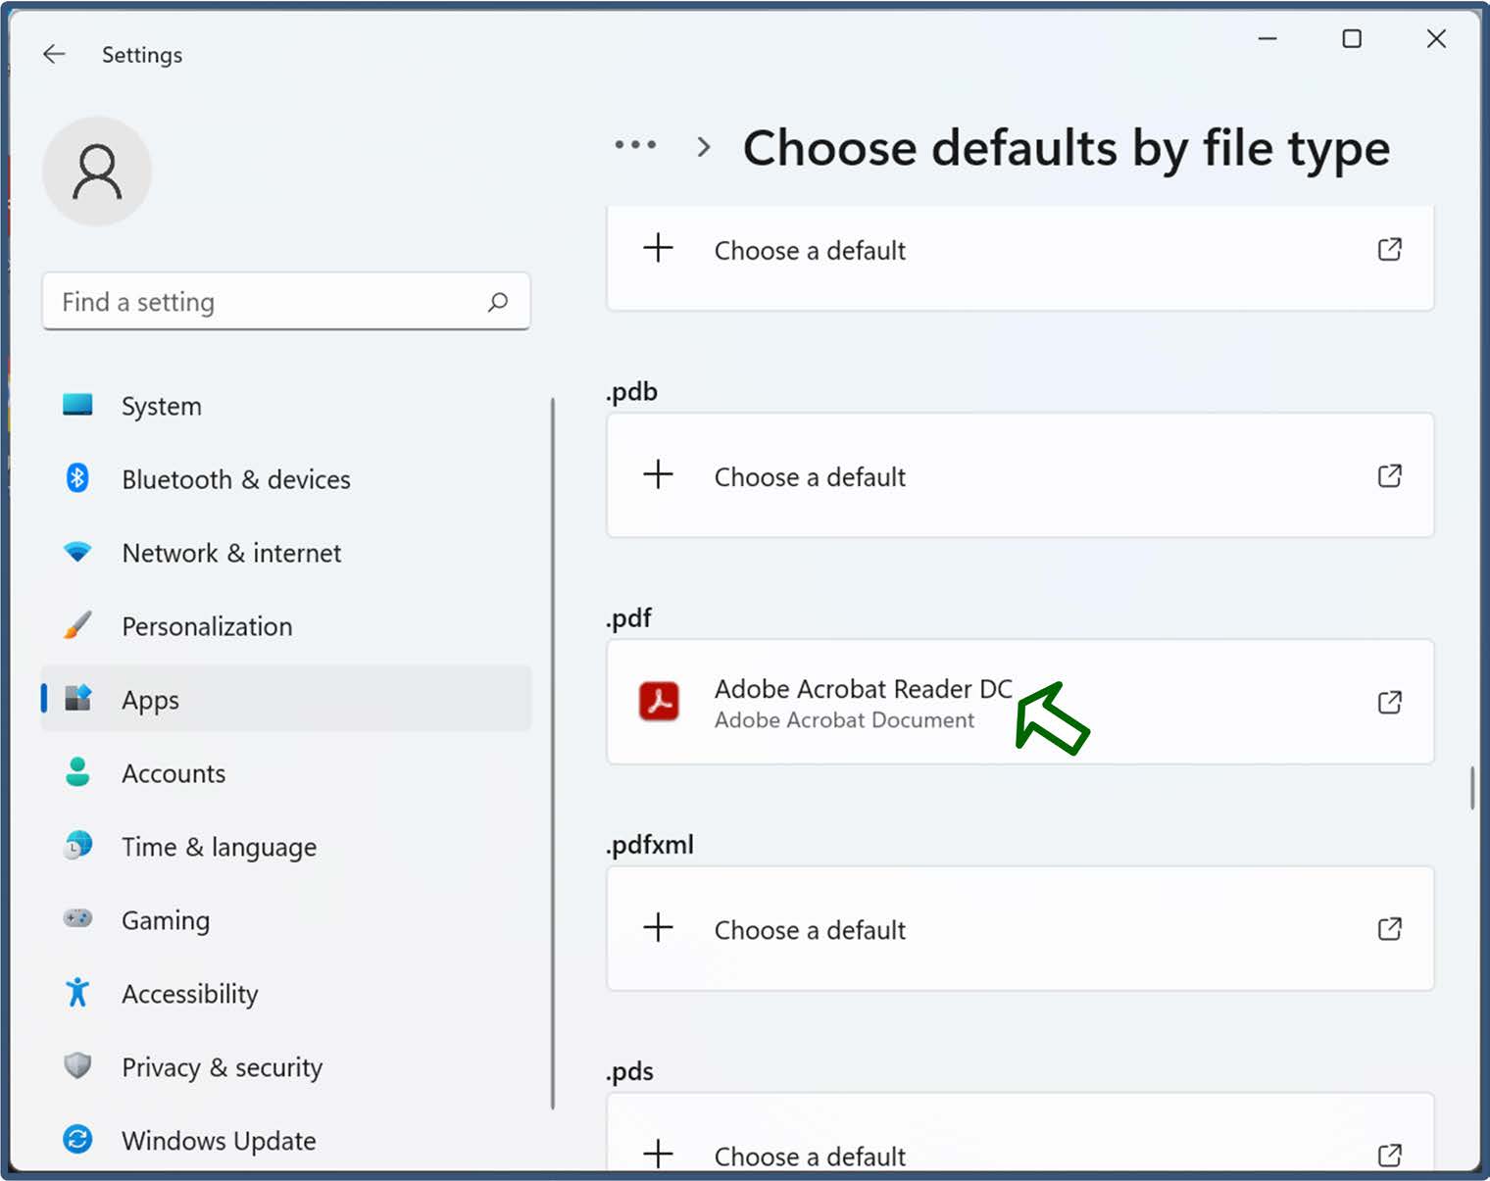Click the Windows Update icon

click(77, 1140)
